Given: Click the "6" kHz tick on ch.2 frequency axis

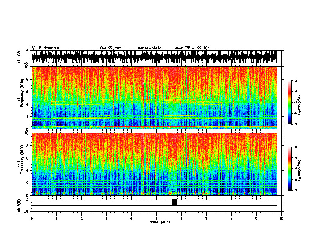Looking at the screenshot, I should (x=28, y=158).
